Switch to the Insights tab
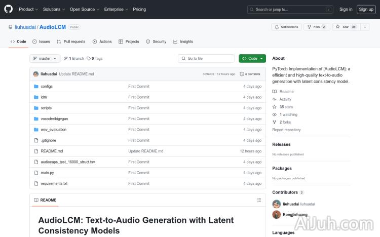 pos(183,42)
